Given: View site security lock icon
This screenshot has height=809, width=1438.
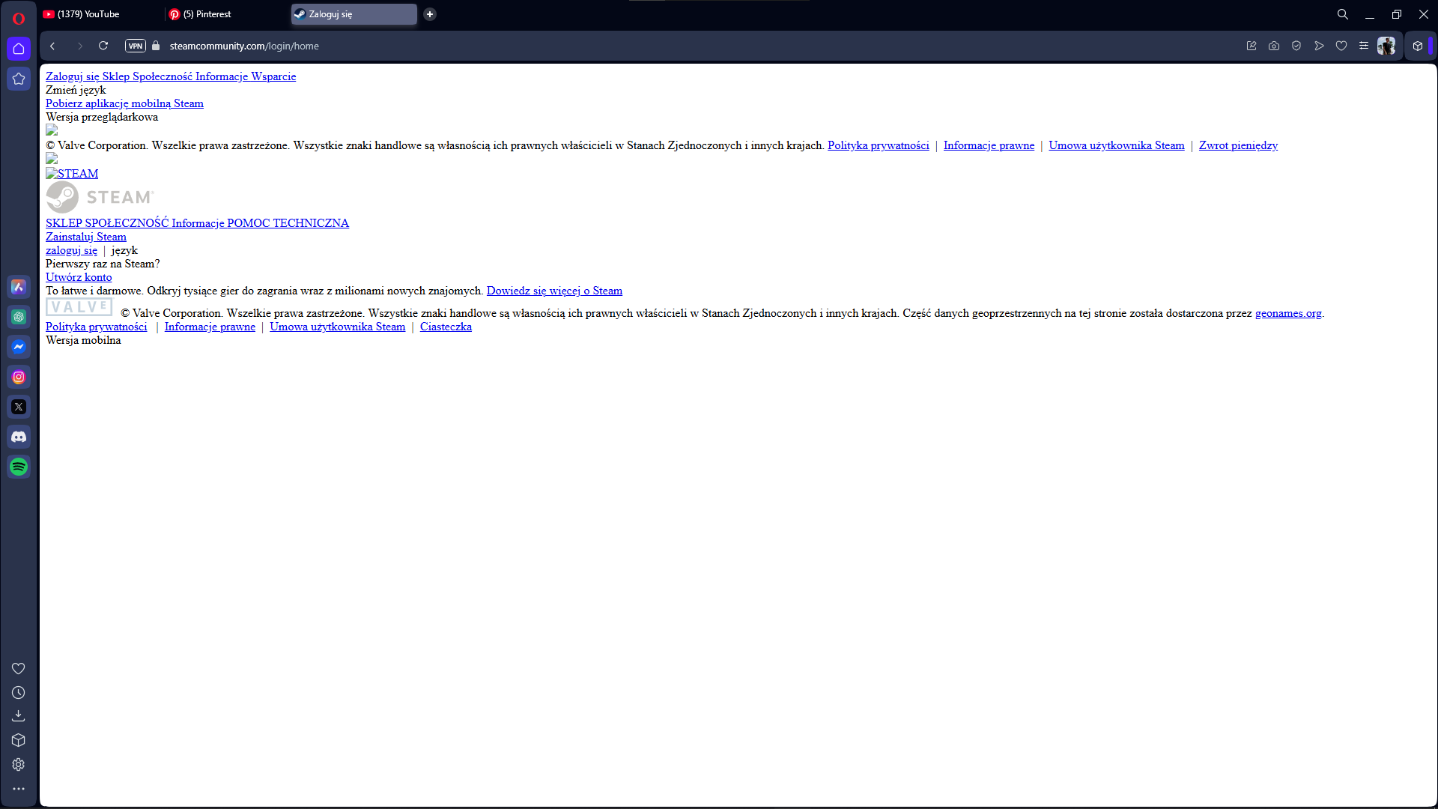Looking at the screenshot, I should (156, 46).
